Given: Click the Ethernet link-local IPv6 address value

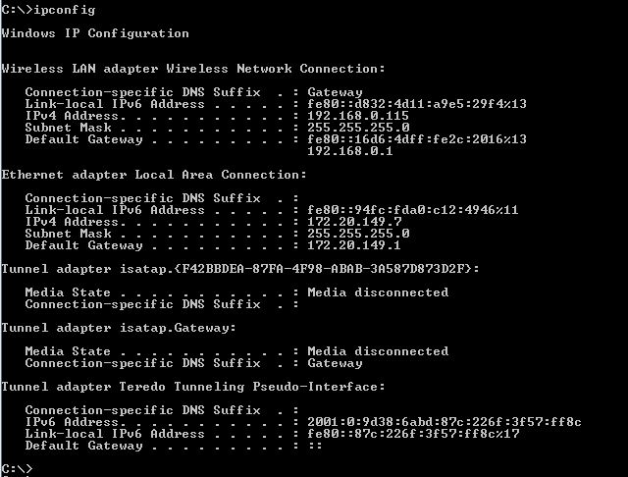Looking at the screenshot, I should click(x=413, y=209).
